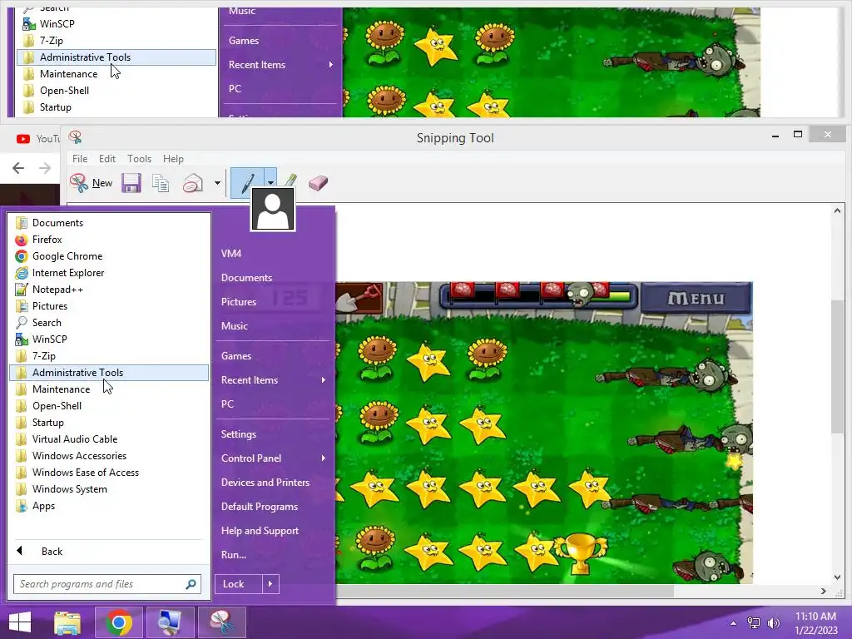Select the pink Eraser tool
This screenshot has height=639, width=852.
coord(318,183)
